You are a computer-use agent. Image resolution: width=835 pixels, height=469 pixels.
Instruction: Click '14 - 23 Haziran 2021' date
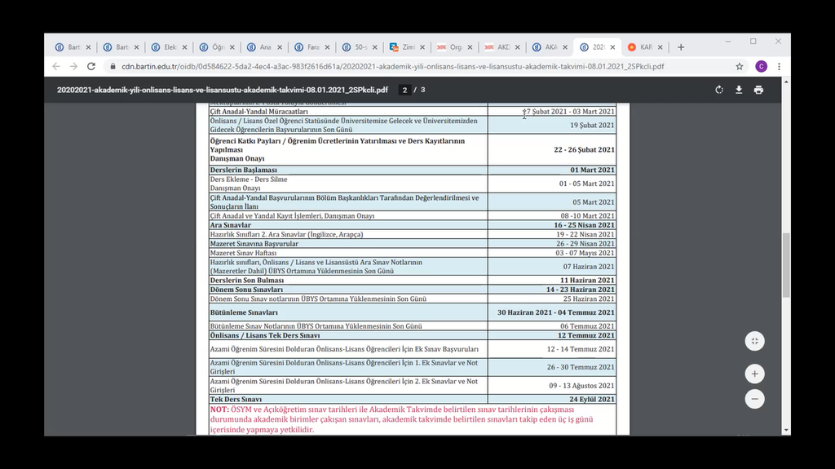(x=581, y=290)
